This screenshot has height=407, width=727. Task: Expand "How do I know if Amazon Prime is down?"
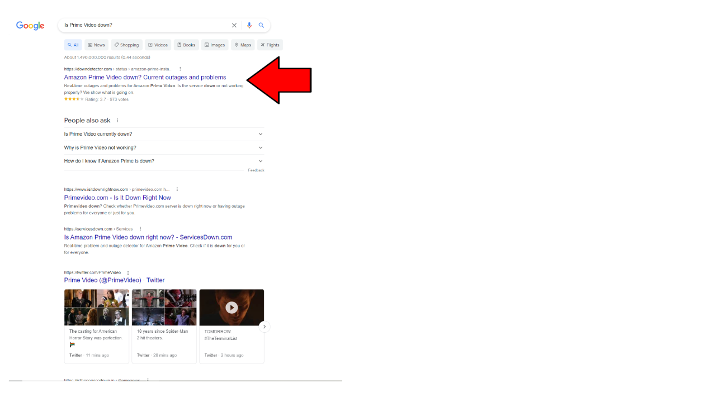pos(164,161)
